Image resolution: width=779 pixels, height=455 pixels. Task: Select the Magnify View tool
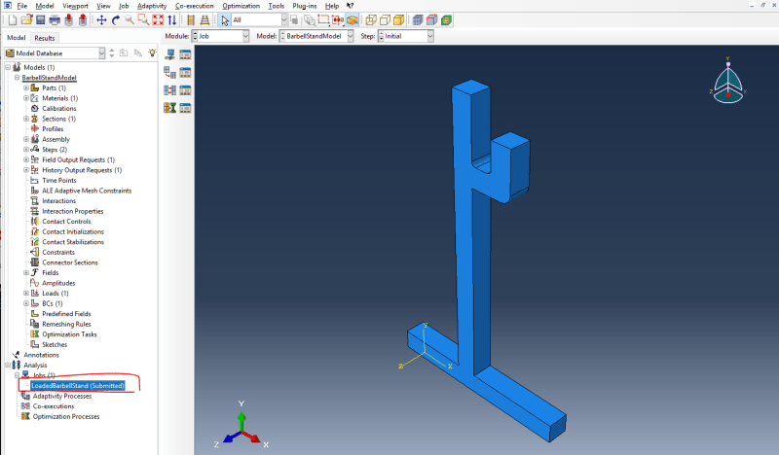[130, 20]
